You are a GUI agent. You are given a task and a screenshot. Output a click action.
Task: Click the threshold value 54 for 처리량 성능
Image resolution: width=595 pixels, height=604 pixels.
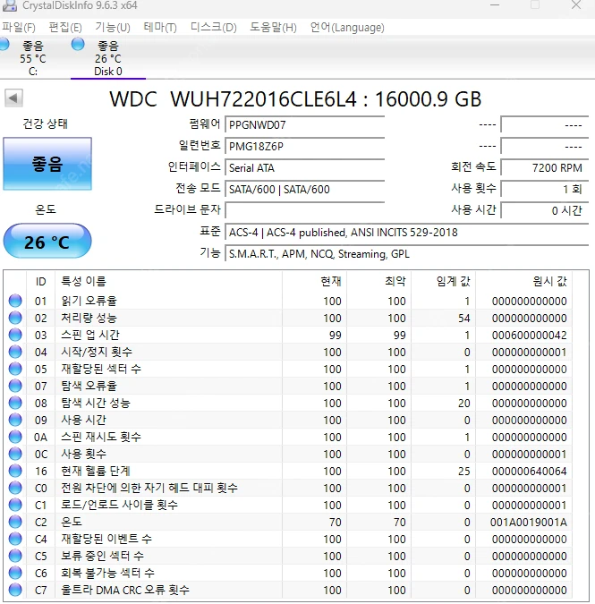coord(463,319)
